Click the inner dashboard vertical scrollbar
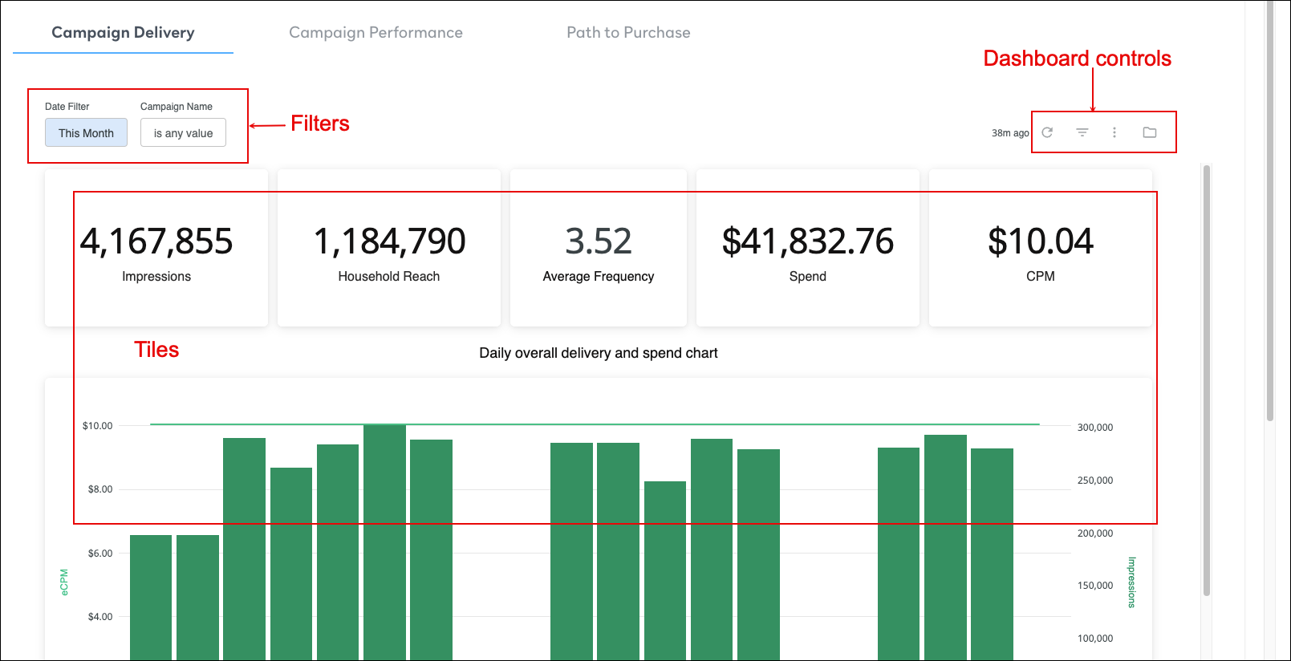The width and height of the screenshot is (1291, 661). click(x=1207, y=380)
